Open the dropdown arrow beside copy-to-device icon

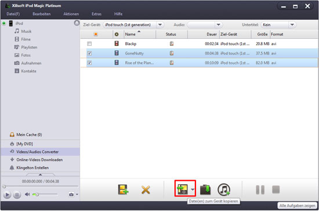(x=193, y=190)
